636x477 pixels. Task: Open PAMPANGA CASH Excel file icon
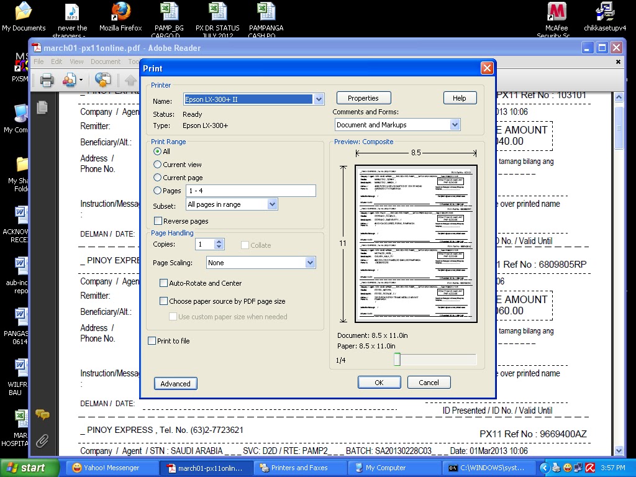[x=266, y=19]
